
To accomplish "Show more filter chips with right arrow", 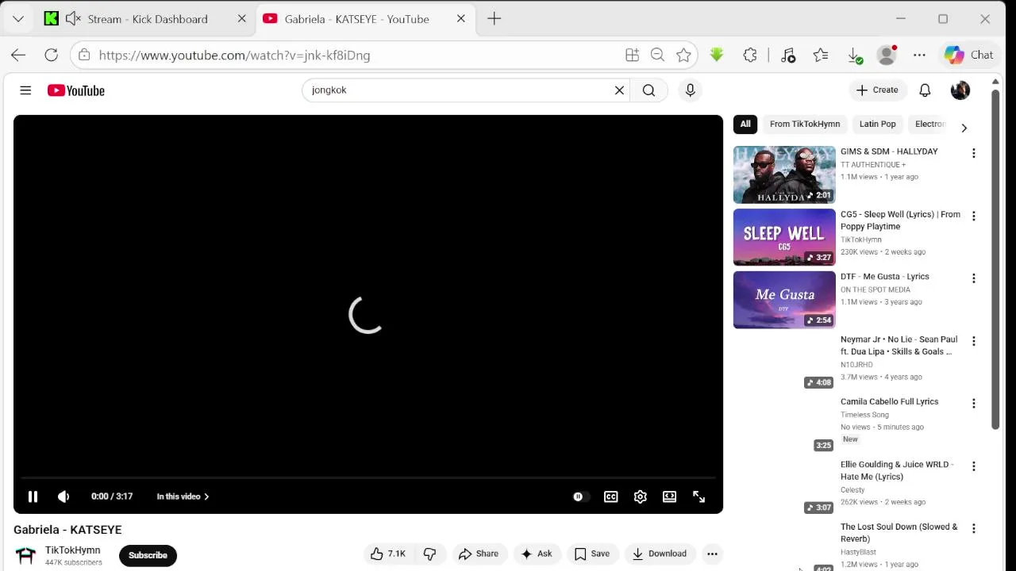I will 964,128.
